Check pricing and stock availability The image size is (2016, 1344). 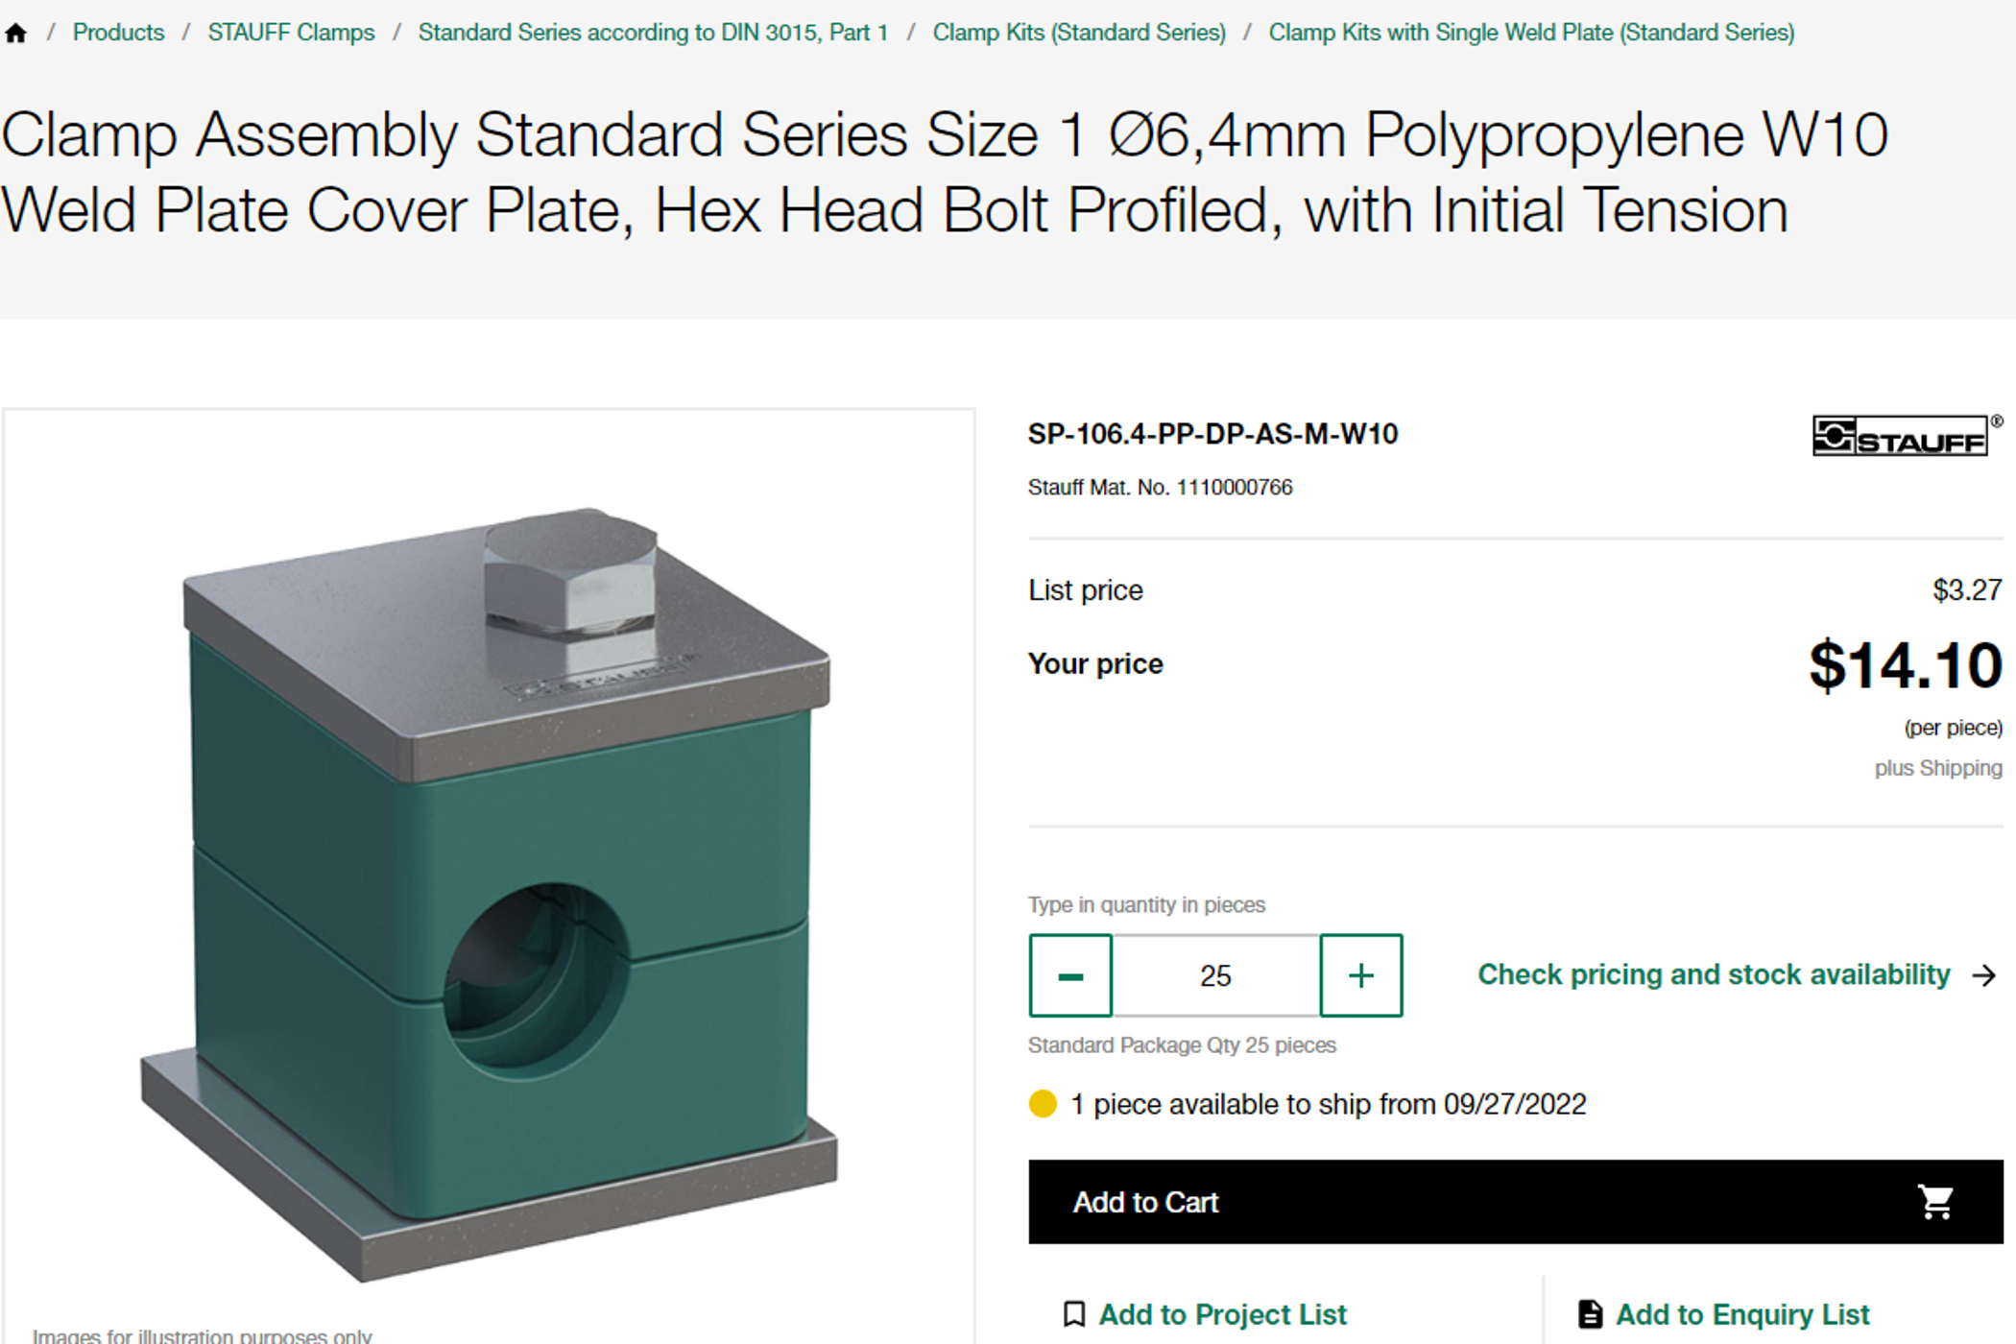[1714, 975]
